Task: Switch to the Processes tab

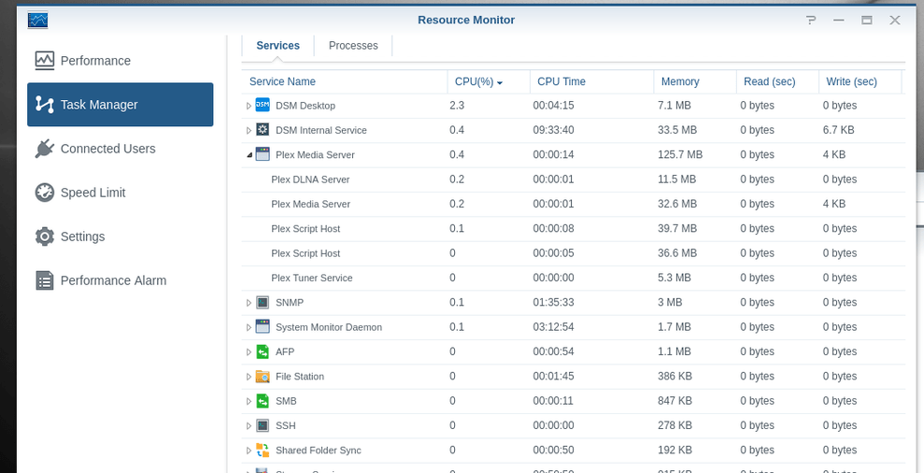Action: [x=353, y=46]
